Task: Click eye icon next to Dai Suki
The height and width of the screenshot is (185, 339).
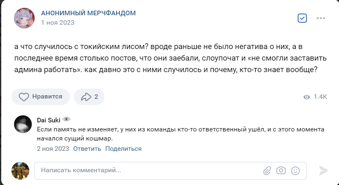Action: point(66,119)
